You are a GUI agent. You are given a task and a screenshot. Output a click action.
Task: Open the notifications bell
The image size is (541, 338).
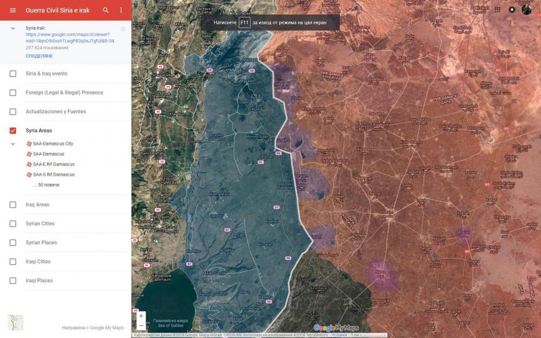tap(512, 10)
